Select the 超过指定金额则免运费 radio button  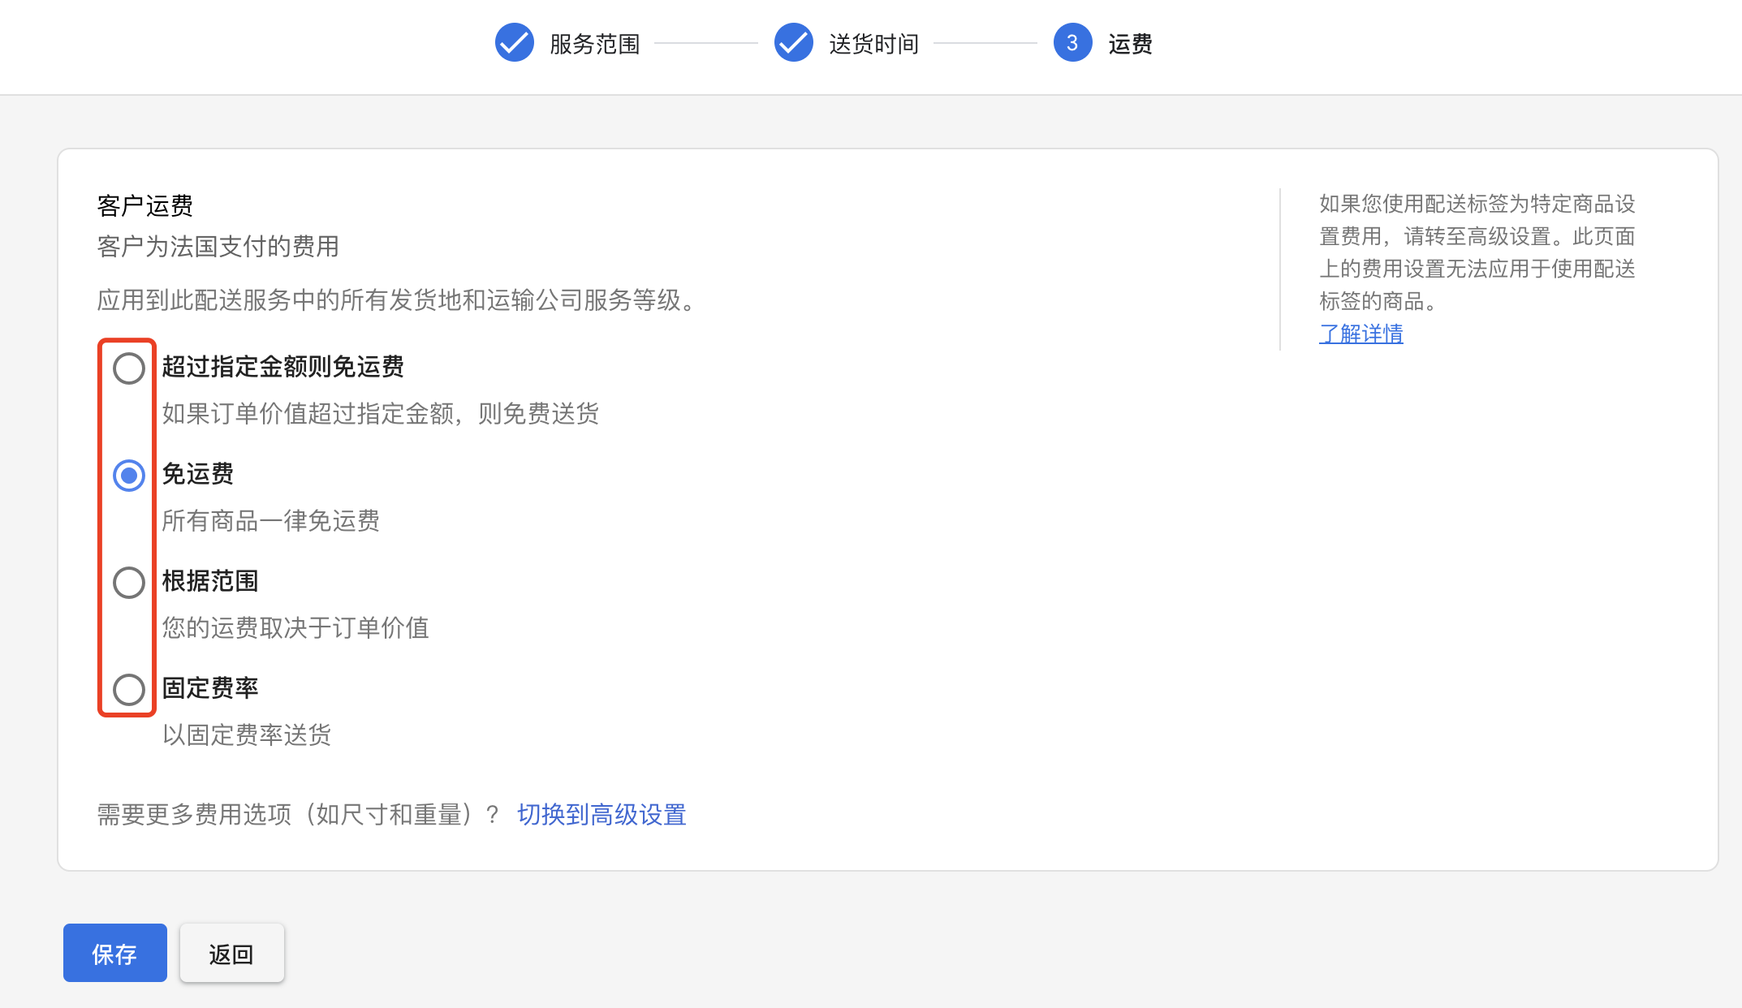point(127,369)
